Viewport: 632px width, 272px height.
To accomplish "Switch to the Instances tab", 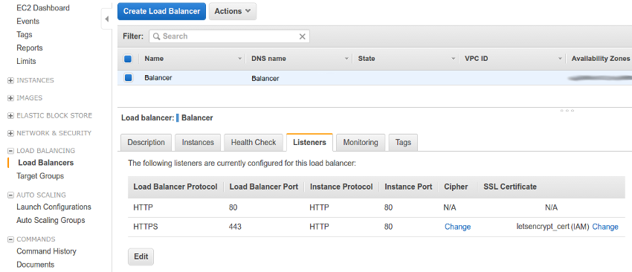I will point(198,142).
